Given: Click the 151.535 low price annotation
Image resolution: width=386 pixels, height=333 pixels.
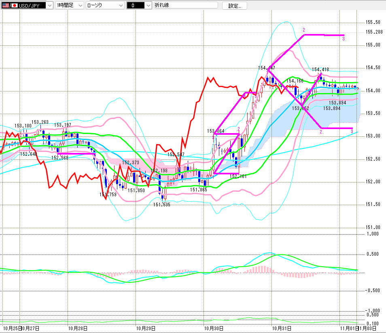Looking at the screenshot, I should (162, 205).
